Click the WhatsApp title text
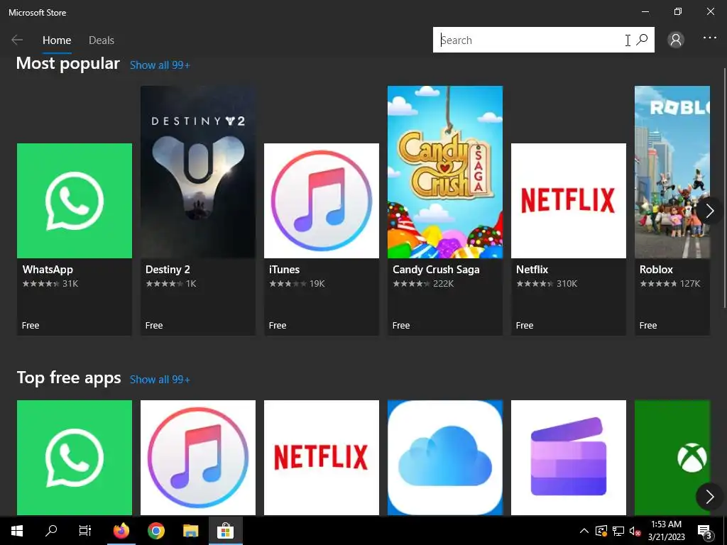 pyautogui.click(x=48, y=270)
